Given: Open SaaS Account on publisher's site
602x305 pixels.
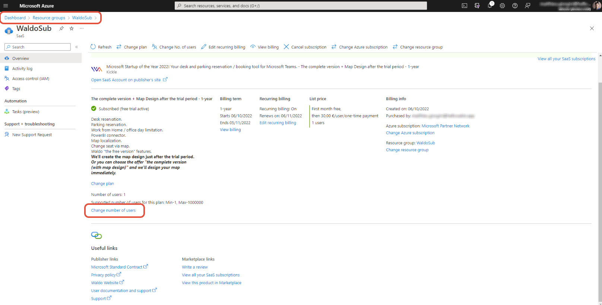Looking at the screenshot, I should pyautogui.click(x=129, y=80).
